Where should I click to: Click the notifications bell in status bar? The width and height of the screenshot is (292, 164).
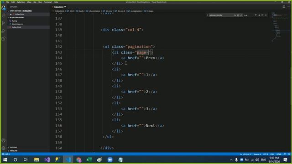coord(289,154)
